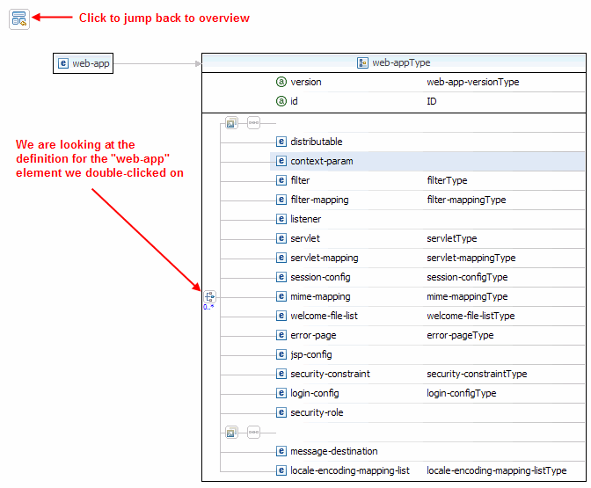Select the filterType type cell
Screen dimensions: 591x488
tap(447, 180)
